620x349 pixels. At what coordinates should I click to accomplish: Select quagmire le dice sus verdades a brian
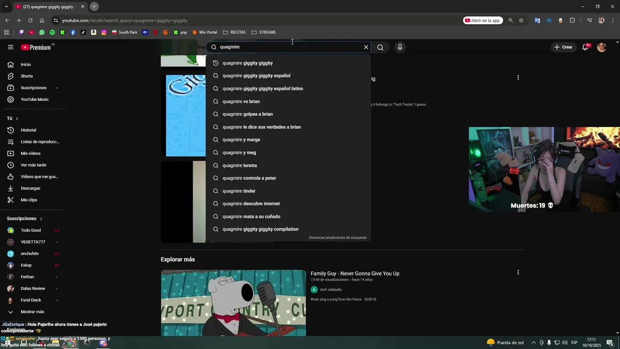(x=288, y=127)
